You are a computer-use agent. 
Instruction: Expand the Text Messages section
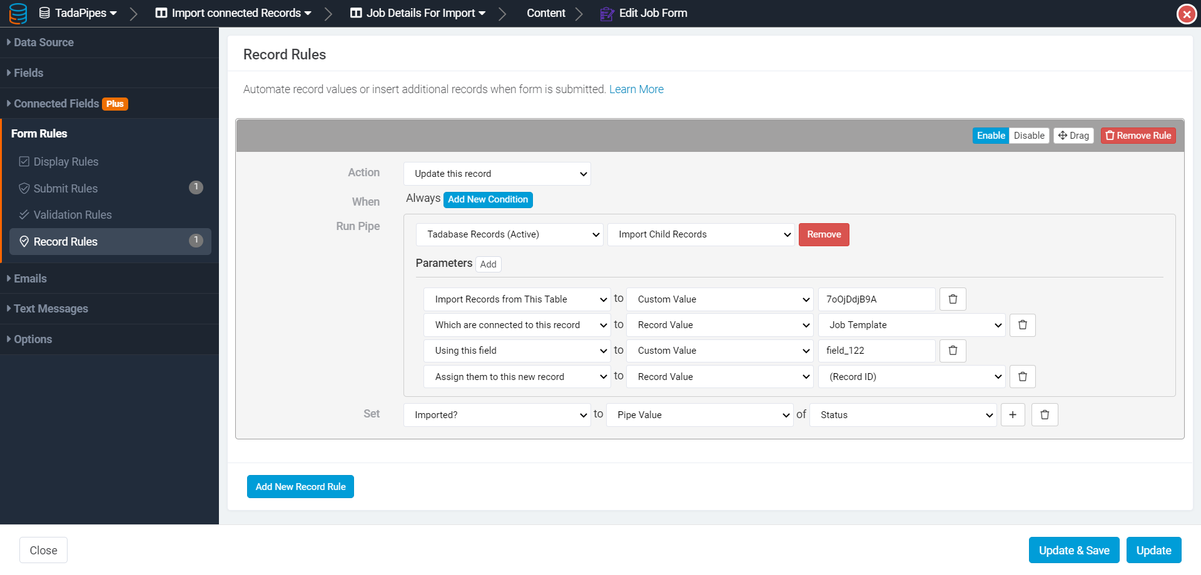[109, 309]
